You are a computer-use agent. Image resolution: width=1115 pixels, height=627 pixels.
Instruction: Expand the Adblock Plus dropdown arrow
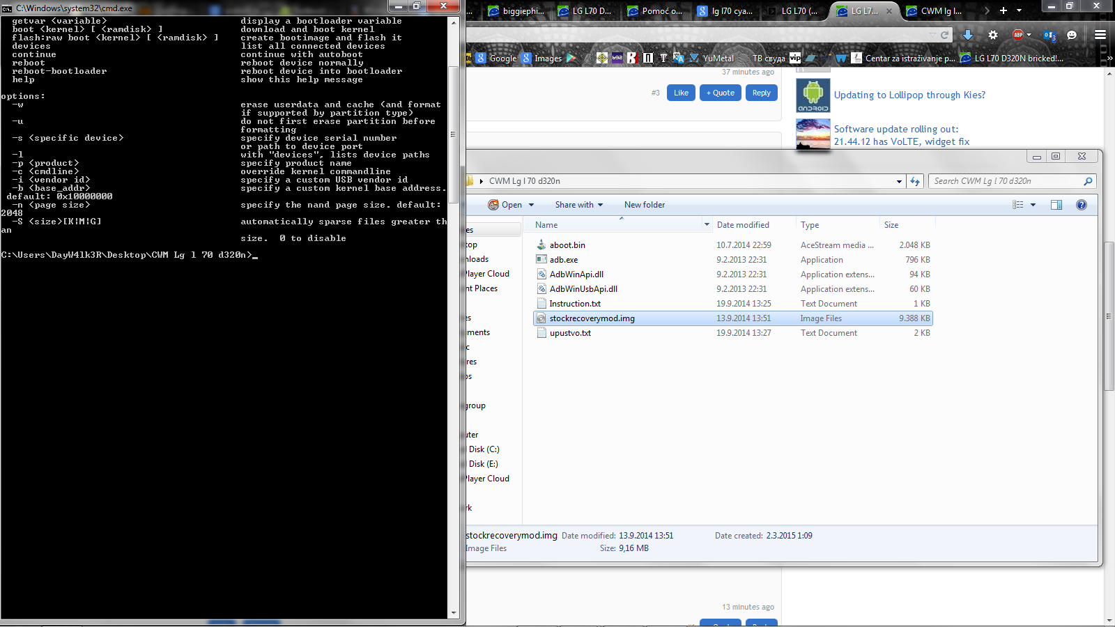pyautogui.click(x=1029, y=35)
